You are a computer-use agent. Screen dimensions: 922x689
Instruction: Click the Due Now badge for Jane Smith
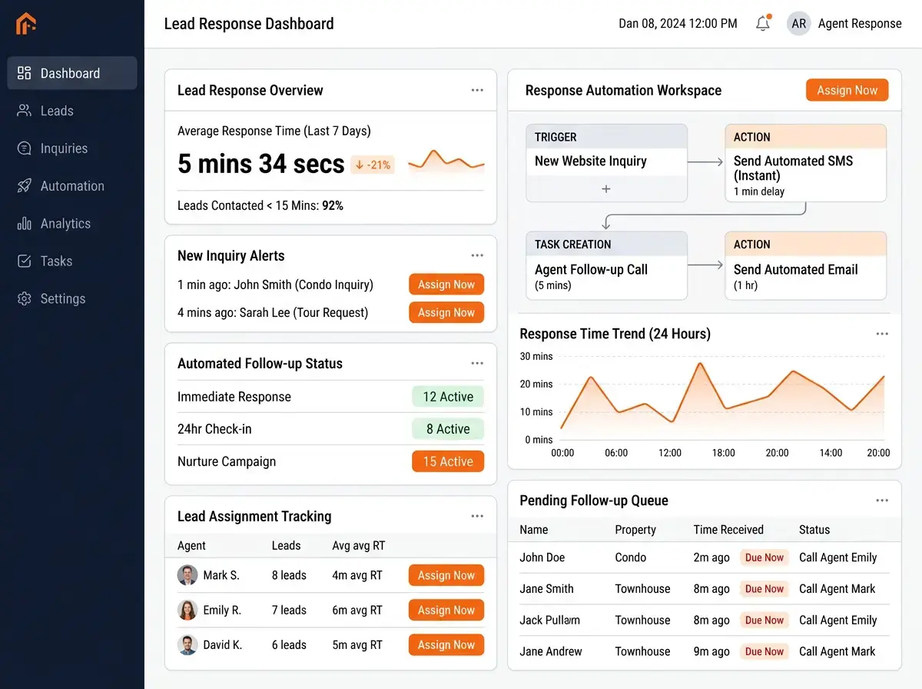pos(764,589)
